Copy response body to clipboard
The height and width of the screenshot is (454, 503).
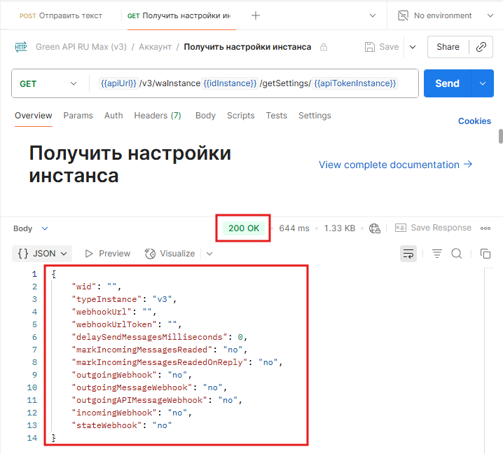[485, 254]
